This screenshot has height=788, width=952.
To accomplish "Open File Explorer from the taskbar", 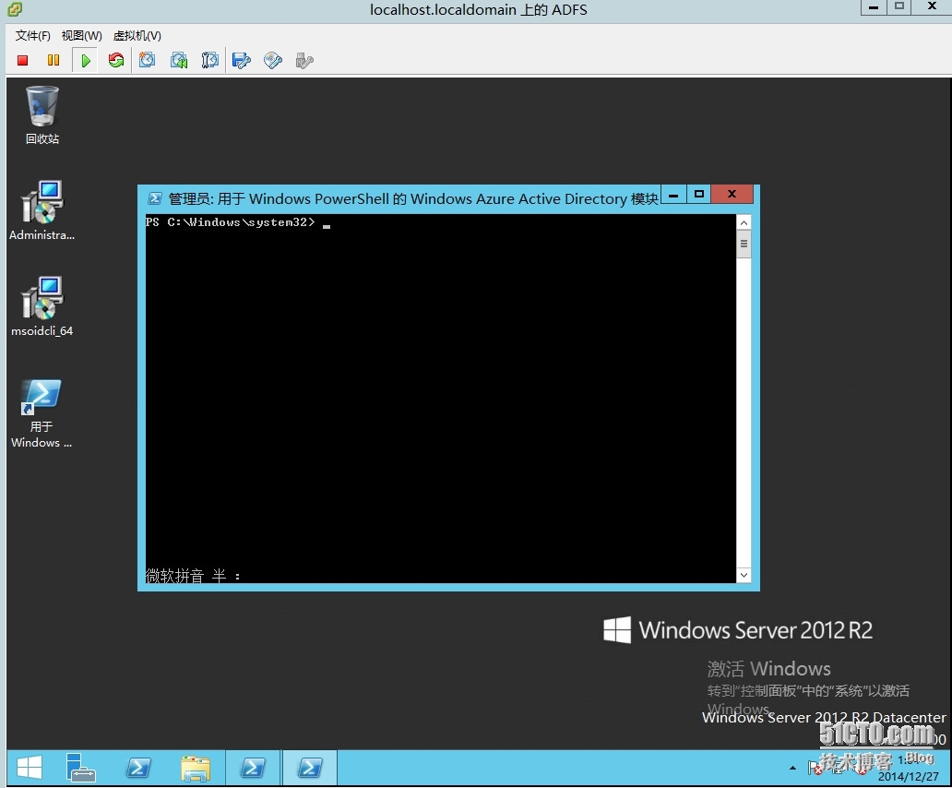I will (x=196, y=768).
